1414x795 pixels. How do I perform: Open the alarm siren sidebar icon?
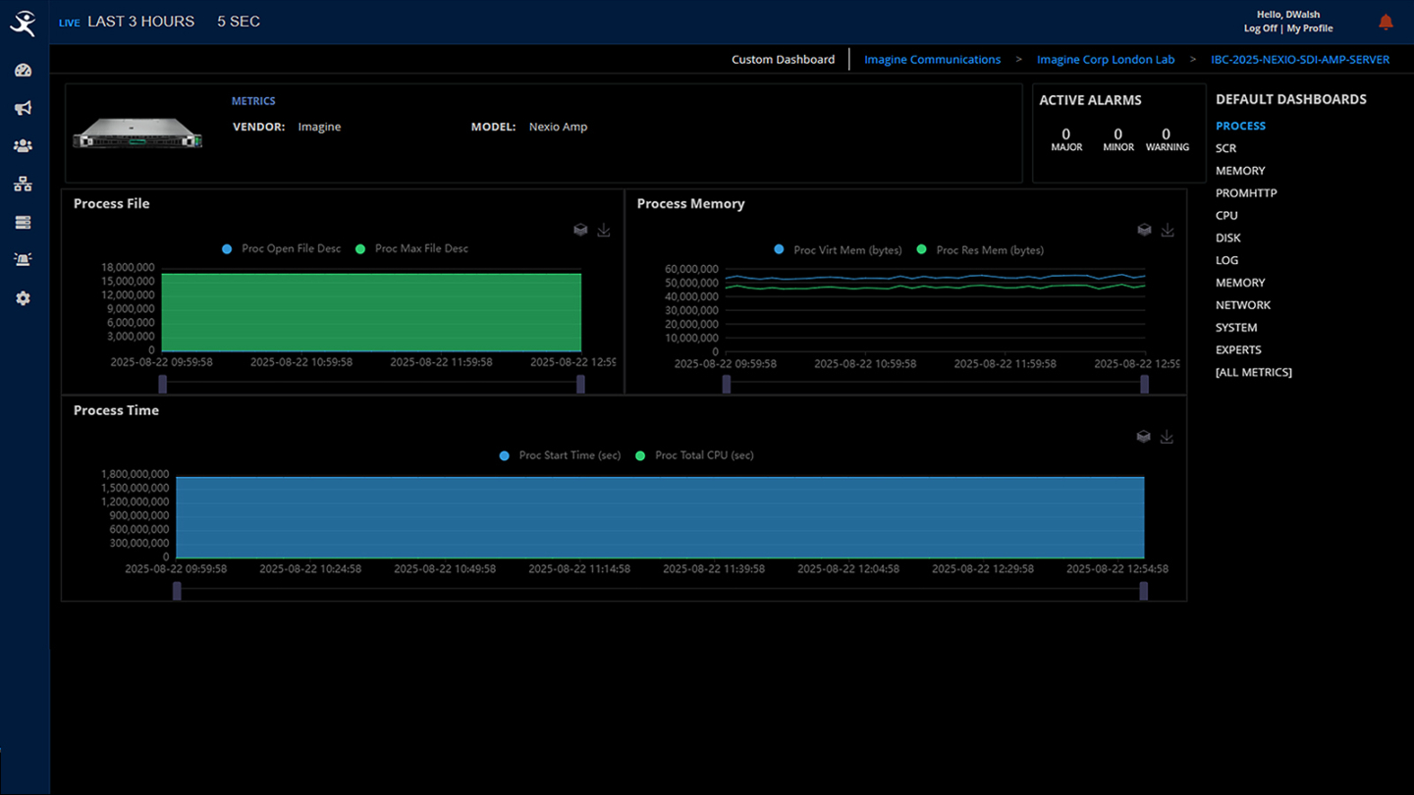tap(24, 260)
